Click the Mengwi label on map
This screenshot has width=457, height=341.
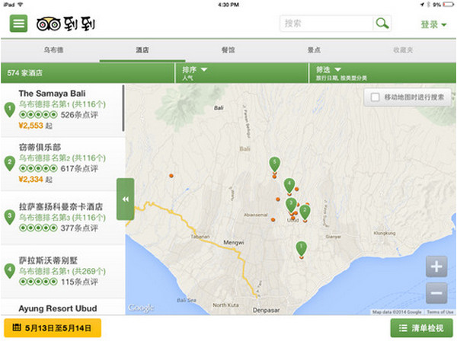[234, 242]
